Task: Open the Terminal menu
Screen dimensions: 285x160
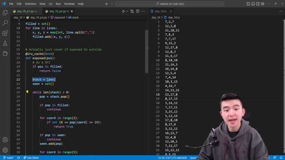Action: click(69, 4)
